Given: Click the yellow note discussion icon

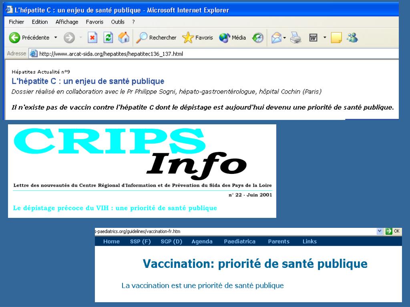Looking at the screenshot, I should point(336,38).
